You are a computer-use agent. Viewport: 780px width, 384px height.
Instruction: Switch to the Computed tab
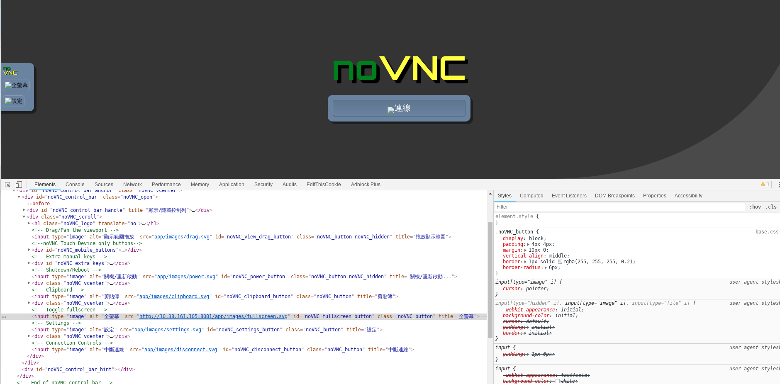tap(531, 195)
